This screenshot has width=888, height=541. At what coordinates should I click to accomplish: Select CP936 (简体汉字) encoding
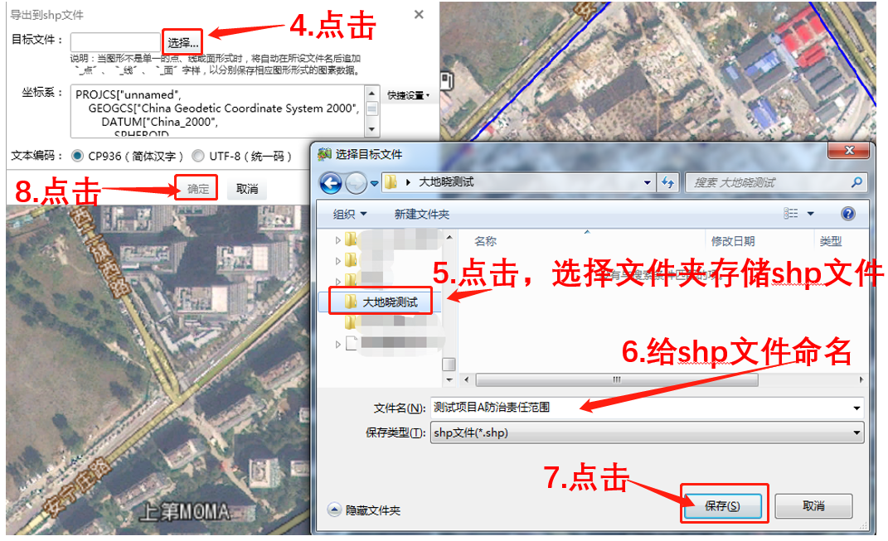click(x=78, y=156)
